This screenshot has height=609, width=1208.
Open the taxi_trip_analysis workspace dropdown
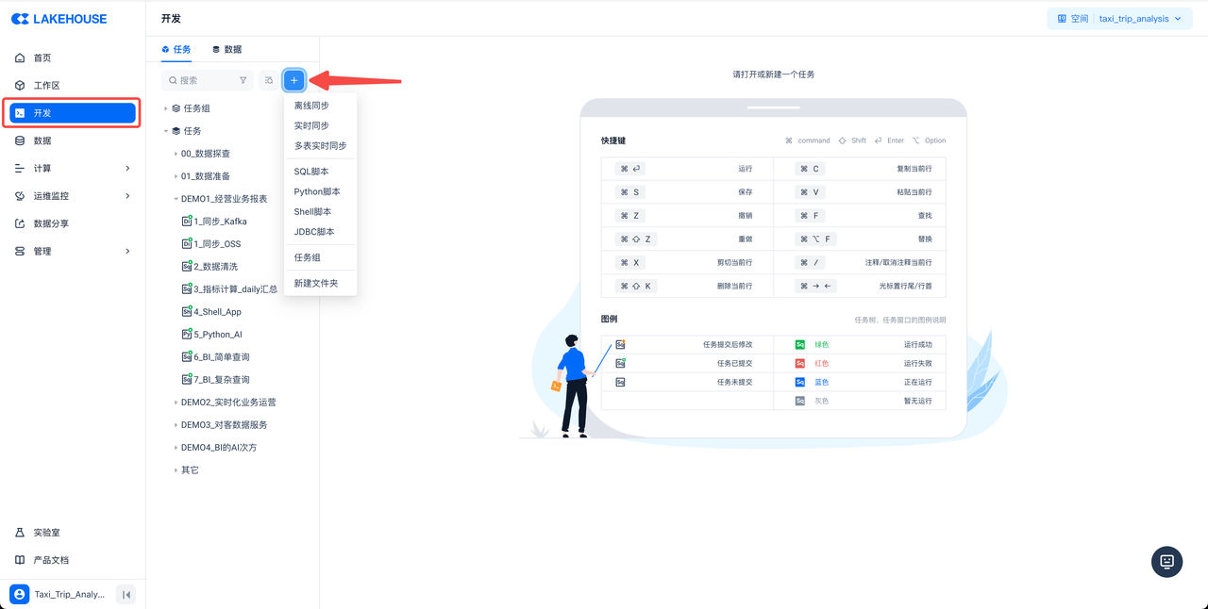(x=1119, y=19)
